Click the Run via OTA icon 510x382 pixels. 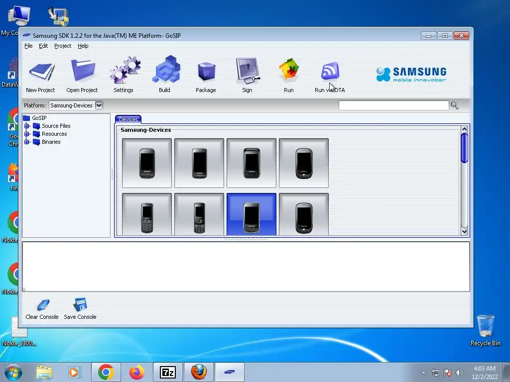click(330, 71)
